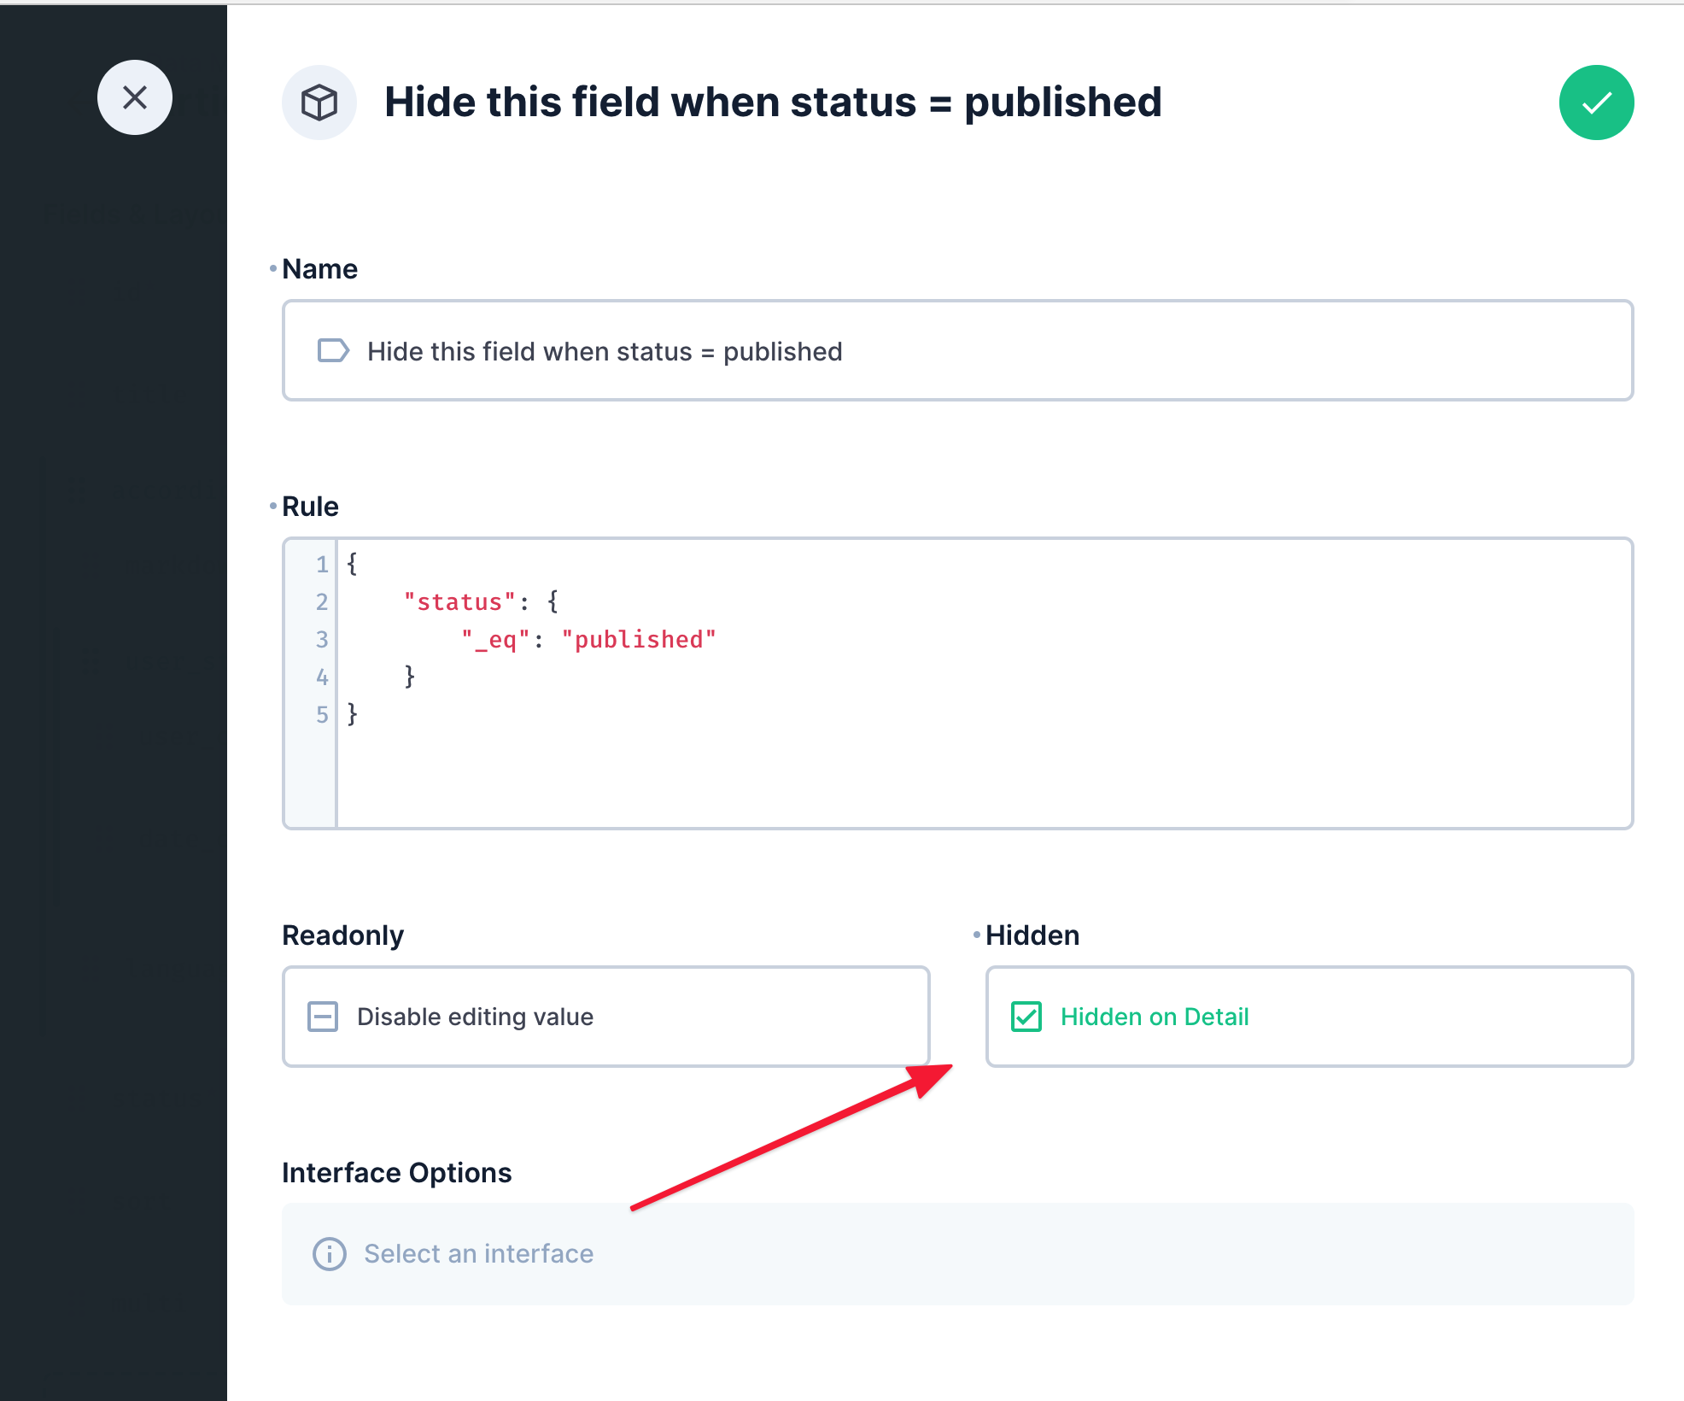1684x1401 pixels.
Task: Click the "_eq" operator in the rule editor
Action: pyautogui.click(x=496, y=639)
